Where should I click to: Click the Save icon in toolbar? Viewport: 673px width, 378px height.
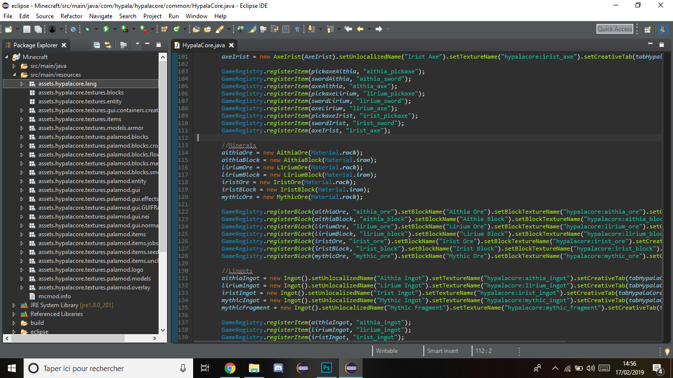point(27,30)
